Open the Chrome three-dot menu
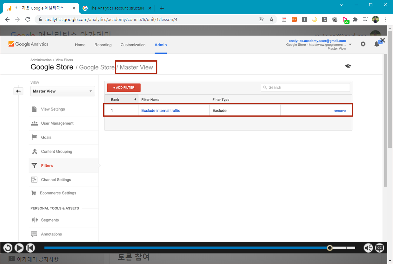Screen dimensions: 393x264 click(x=386, y=19)
